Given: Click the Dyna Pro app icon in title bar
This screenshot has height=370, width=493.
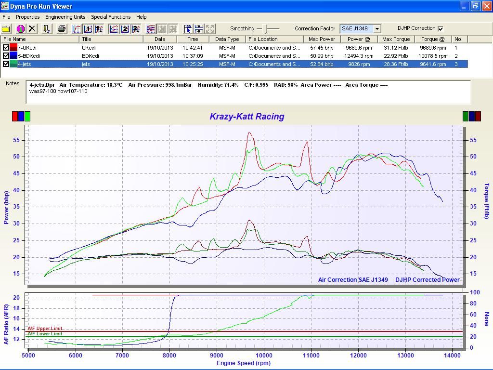Looking at the screenshot, I should pyautogui.click(x=5, y=6).
